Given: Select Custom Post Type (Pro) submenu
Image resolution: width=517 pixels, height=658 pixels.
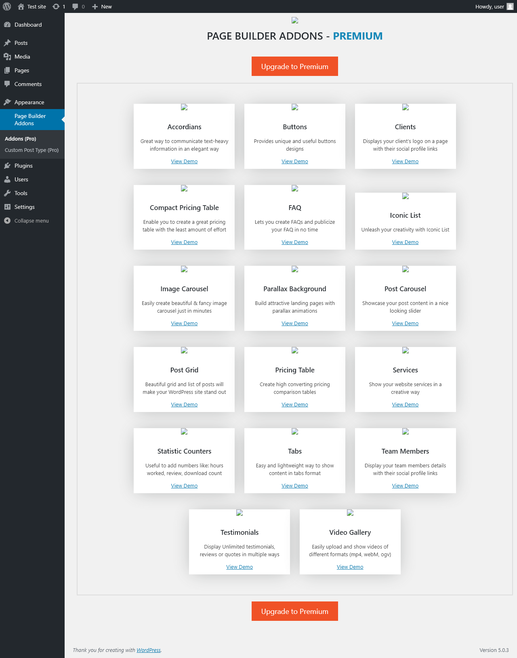Looking at the screenshot, I should [32, 150].
